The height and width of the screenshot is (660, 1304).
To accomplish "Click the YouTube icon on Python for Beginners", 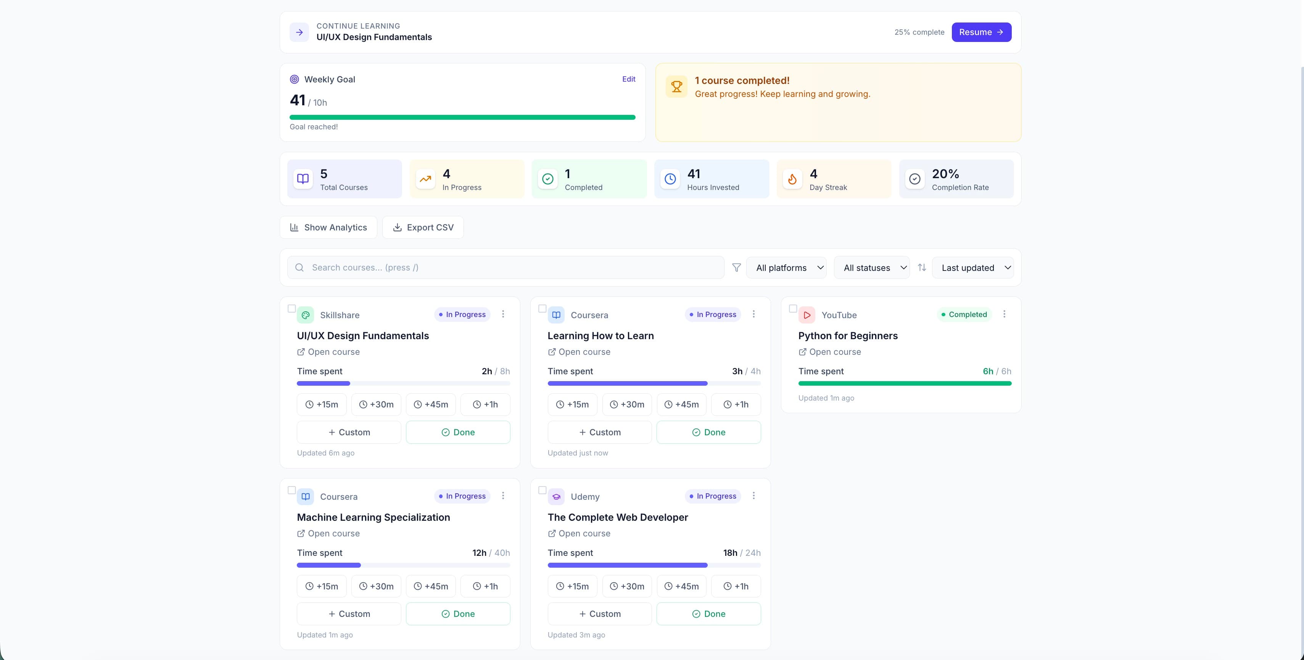I will (807, 314).
